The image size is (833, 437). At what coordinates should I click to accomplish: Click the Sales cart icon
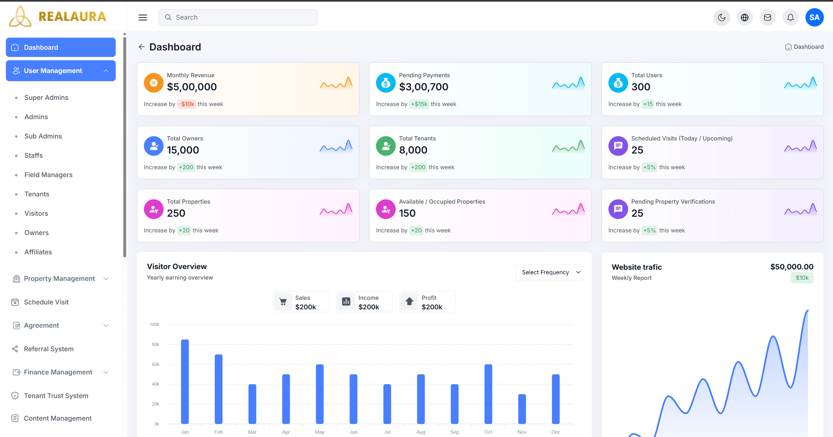[x=283, y=301]
